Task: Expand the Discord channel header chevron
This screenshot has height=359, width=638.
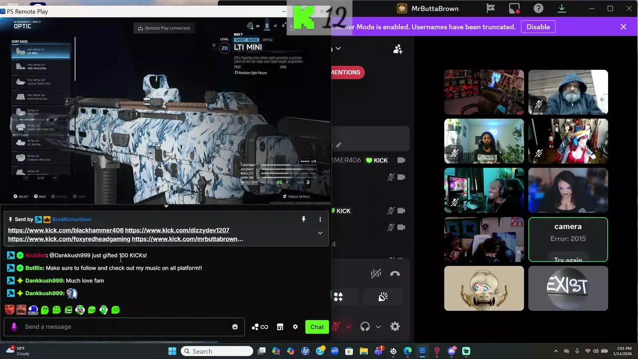Action: pyautogui.click(x=338, y=48)
